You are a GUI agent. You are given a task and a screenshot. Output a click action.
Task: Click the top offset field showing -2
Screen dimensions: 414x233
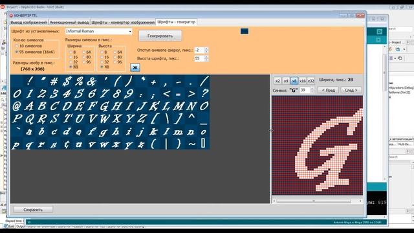(x=199, y=50)
